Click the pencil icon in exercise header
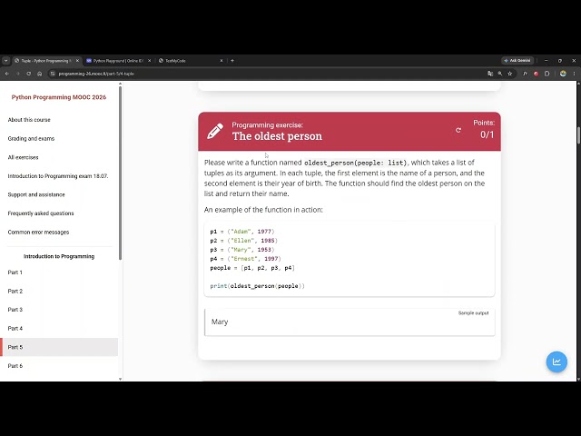 click(x=215, y=131)
